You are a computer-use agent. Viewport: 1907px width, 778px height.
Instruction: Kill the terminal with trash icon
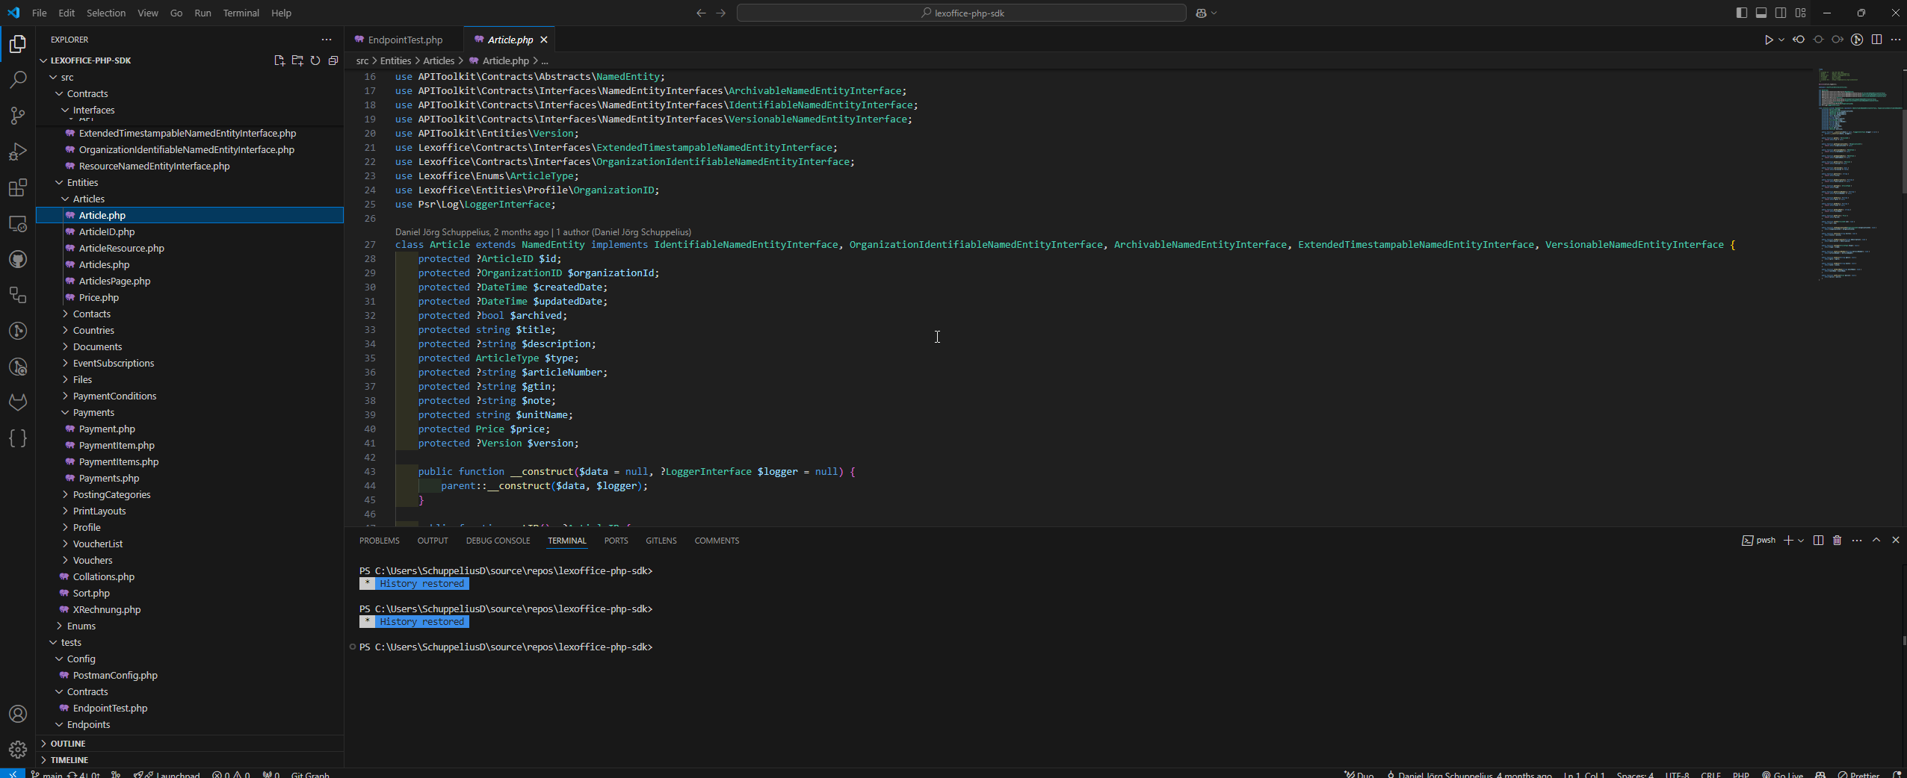(x=1838, y=541)
